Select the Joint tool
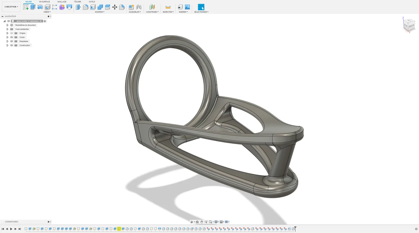This screenshot has height=233, width=419. click(x=139, y=7)
